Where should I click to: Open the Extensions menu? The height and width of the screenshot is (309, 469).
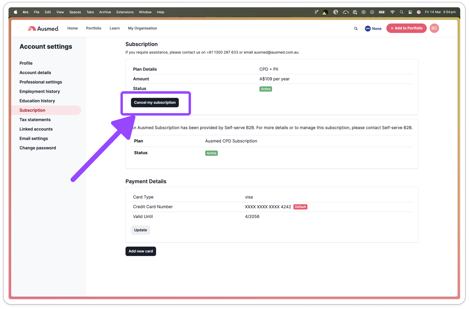pyautogui.click(x=125, y=12)
